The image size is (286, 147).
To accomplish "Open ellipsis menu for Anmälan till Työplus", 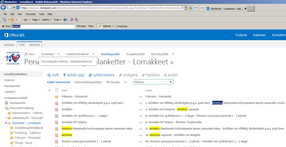I will (x=141, y=122).
